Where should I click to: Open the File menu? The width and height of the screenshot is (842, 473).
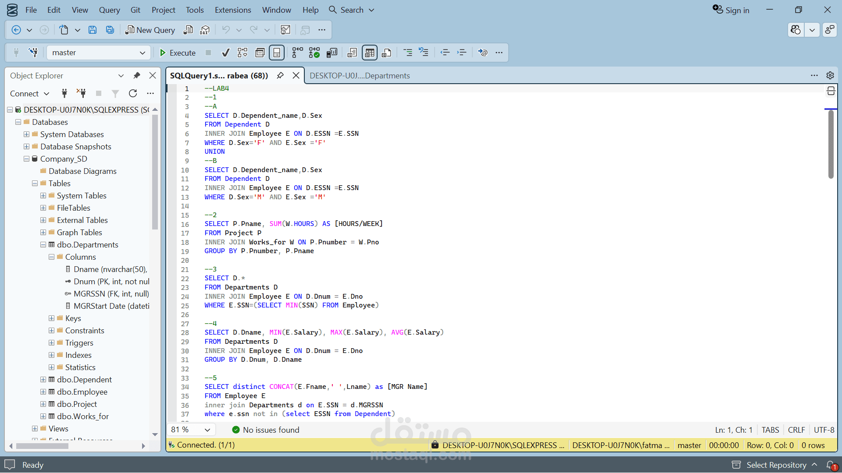(31, 10)
